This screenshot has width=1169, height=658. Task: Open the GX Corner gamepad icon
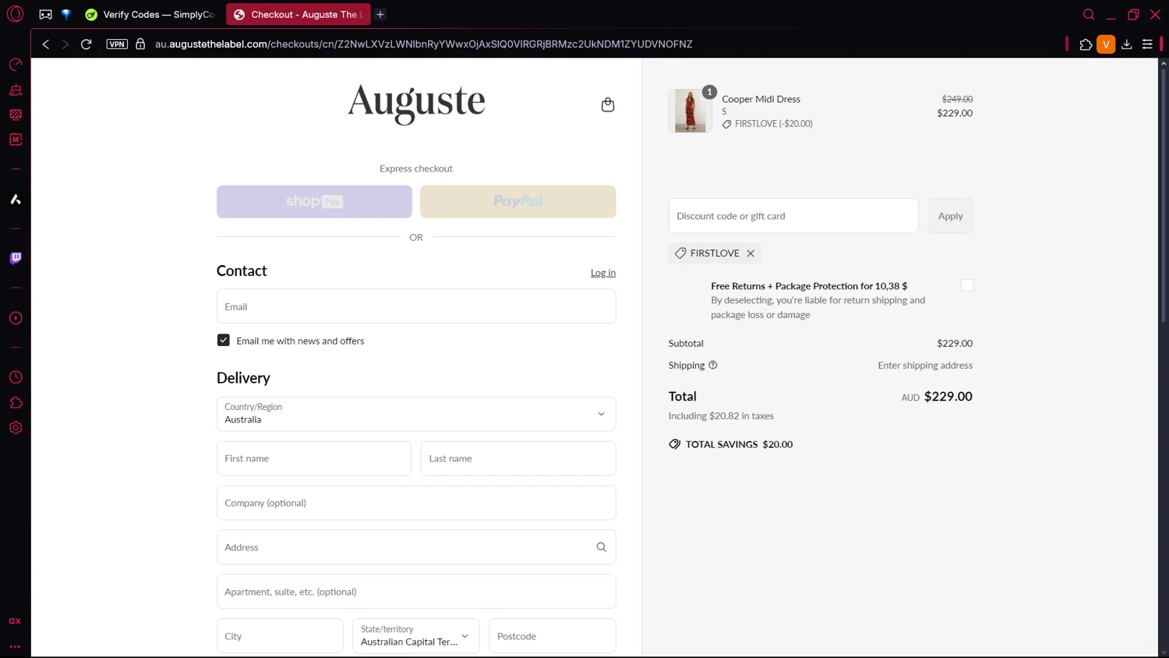pos(45,14)
